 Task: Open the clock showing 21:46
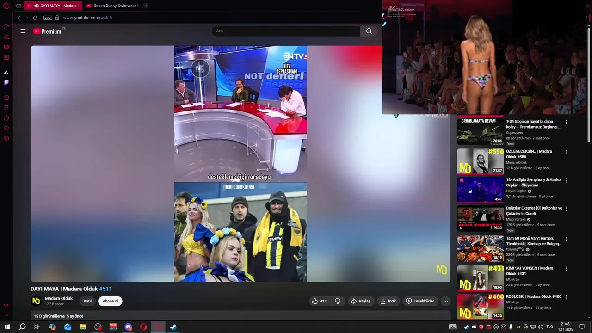[x=565, y=327]
